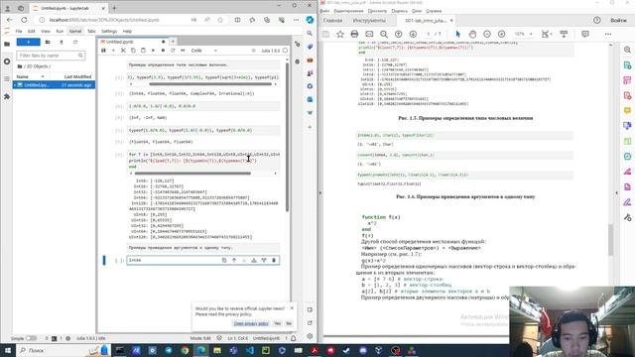Zoom out of the PDF with minus icon
This screenshot has width=635, height=357.
tap(487, 34)
